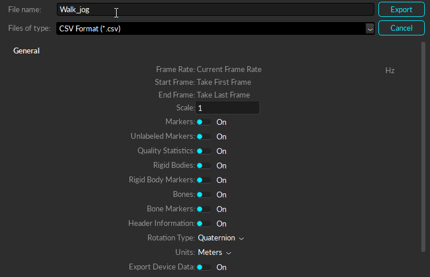Click the General section header
Image resolution: width=430 pixels, height=277 pixels.
click(x=27, y=51)
